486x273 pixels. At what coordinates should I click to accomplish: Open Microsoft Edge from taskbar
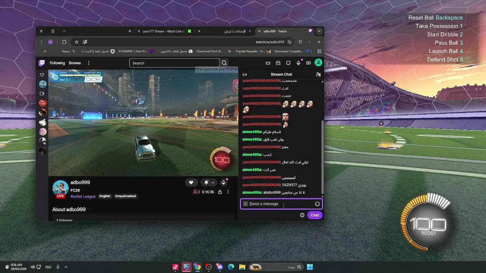tap(231, 267)
